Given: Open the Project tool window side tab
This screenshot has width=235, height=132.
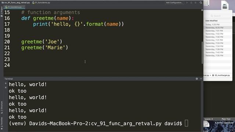Looking at the screenshot, I should [x=1, y=11].
